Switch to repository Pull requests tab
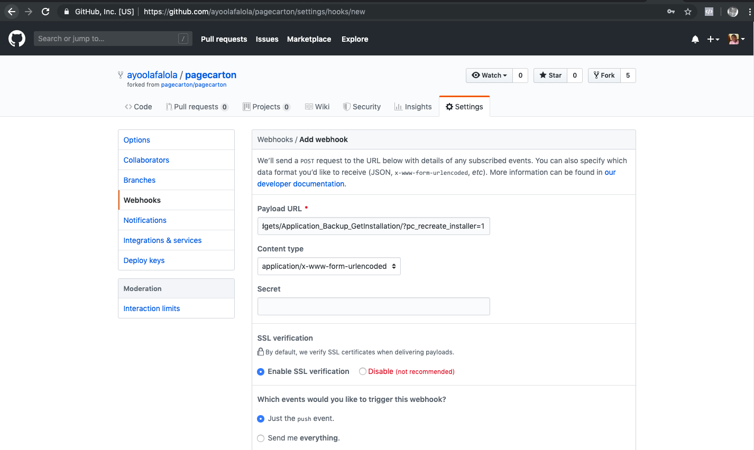754x450 pixels. tap(197, 107)
